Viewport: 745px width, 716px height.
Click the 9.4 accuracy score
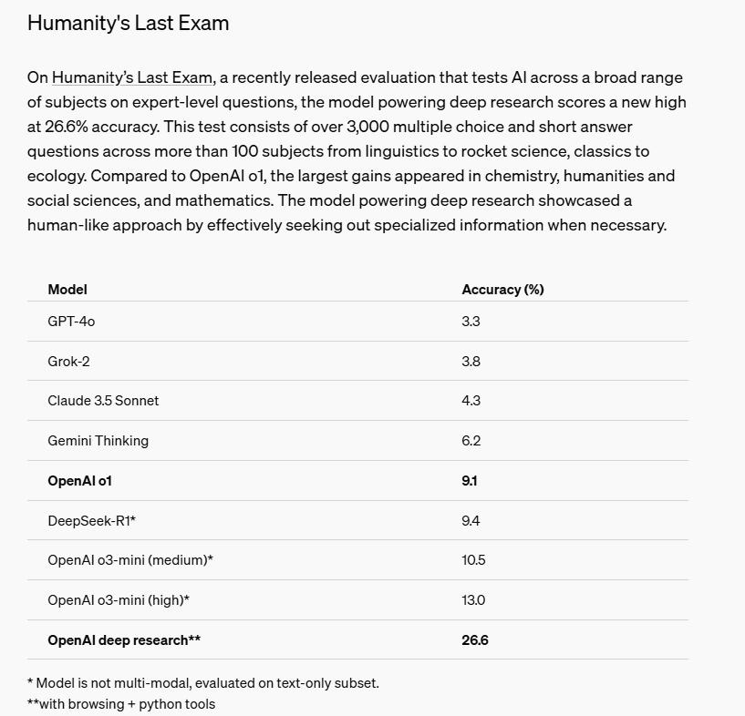pyautogui.click(x=471, y=521)
